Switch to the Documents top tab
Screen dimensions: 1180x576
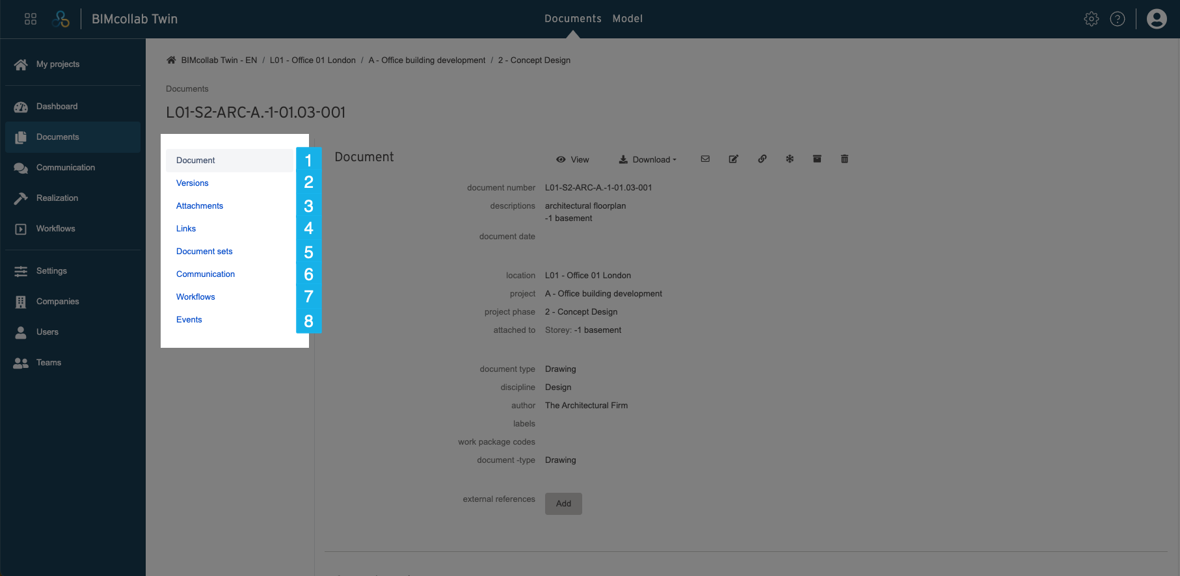(x=573, y=19)
